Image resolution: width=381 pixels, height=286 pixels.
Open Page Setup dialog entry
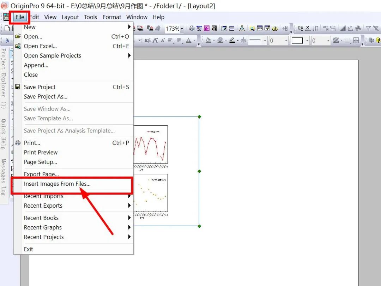tap(73, 162)
